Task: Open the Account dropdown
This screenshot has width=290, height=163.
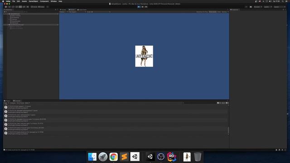Action: click(258, 7)
